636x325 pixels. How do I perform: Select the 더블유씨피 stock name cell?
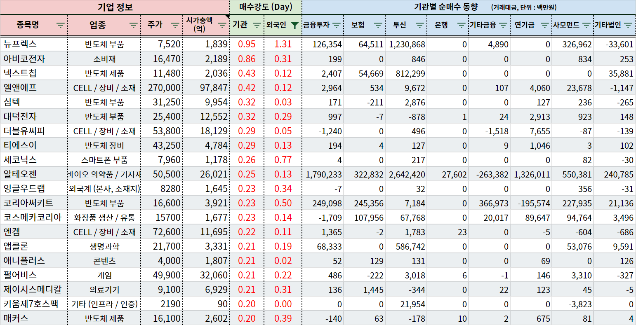tap(34, 131)
